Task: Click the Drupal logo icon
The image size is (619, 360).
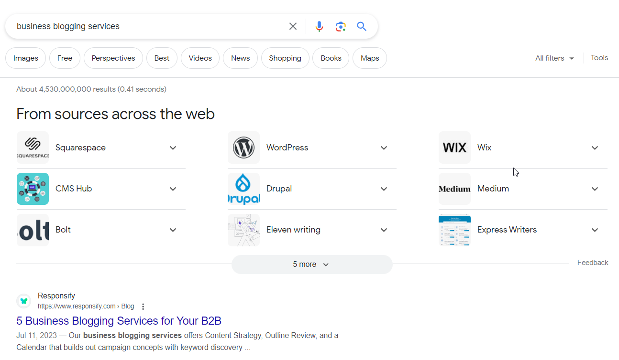Action: pos(243,189)
